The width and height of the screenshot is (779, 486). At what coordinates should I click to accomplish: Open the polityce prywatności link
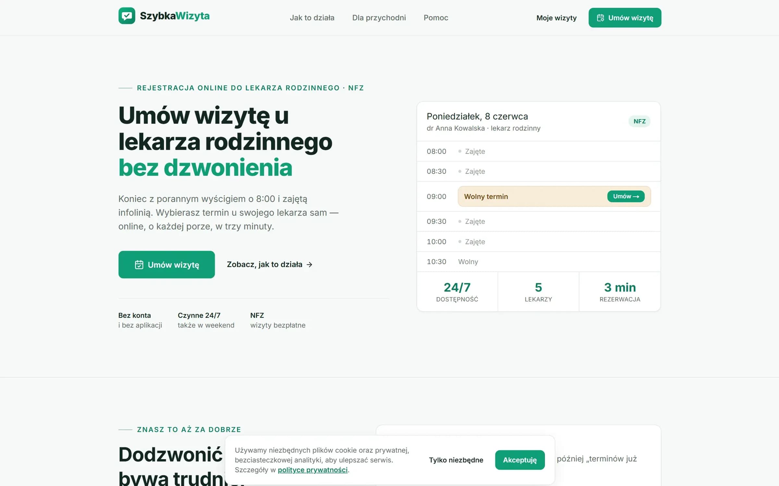click(x=313, y=470)
